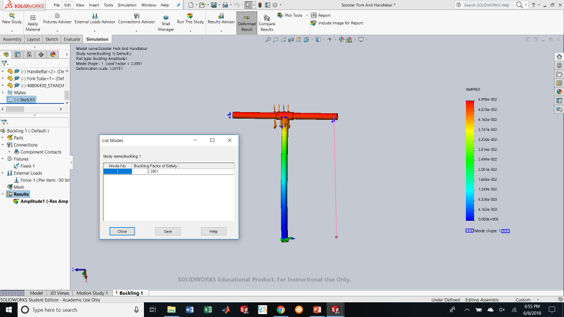Image resolution: width=564 pixels, height=317 pixels.
Task: Collapse the External Loads tree node
Action: pyautogui.click(x=3, y=173)
